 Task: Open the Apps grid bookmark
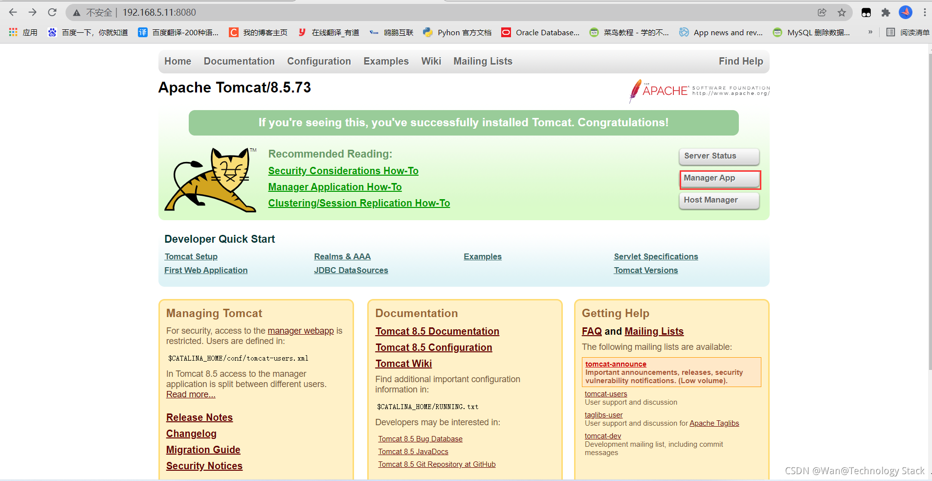23,32
